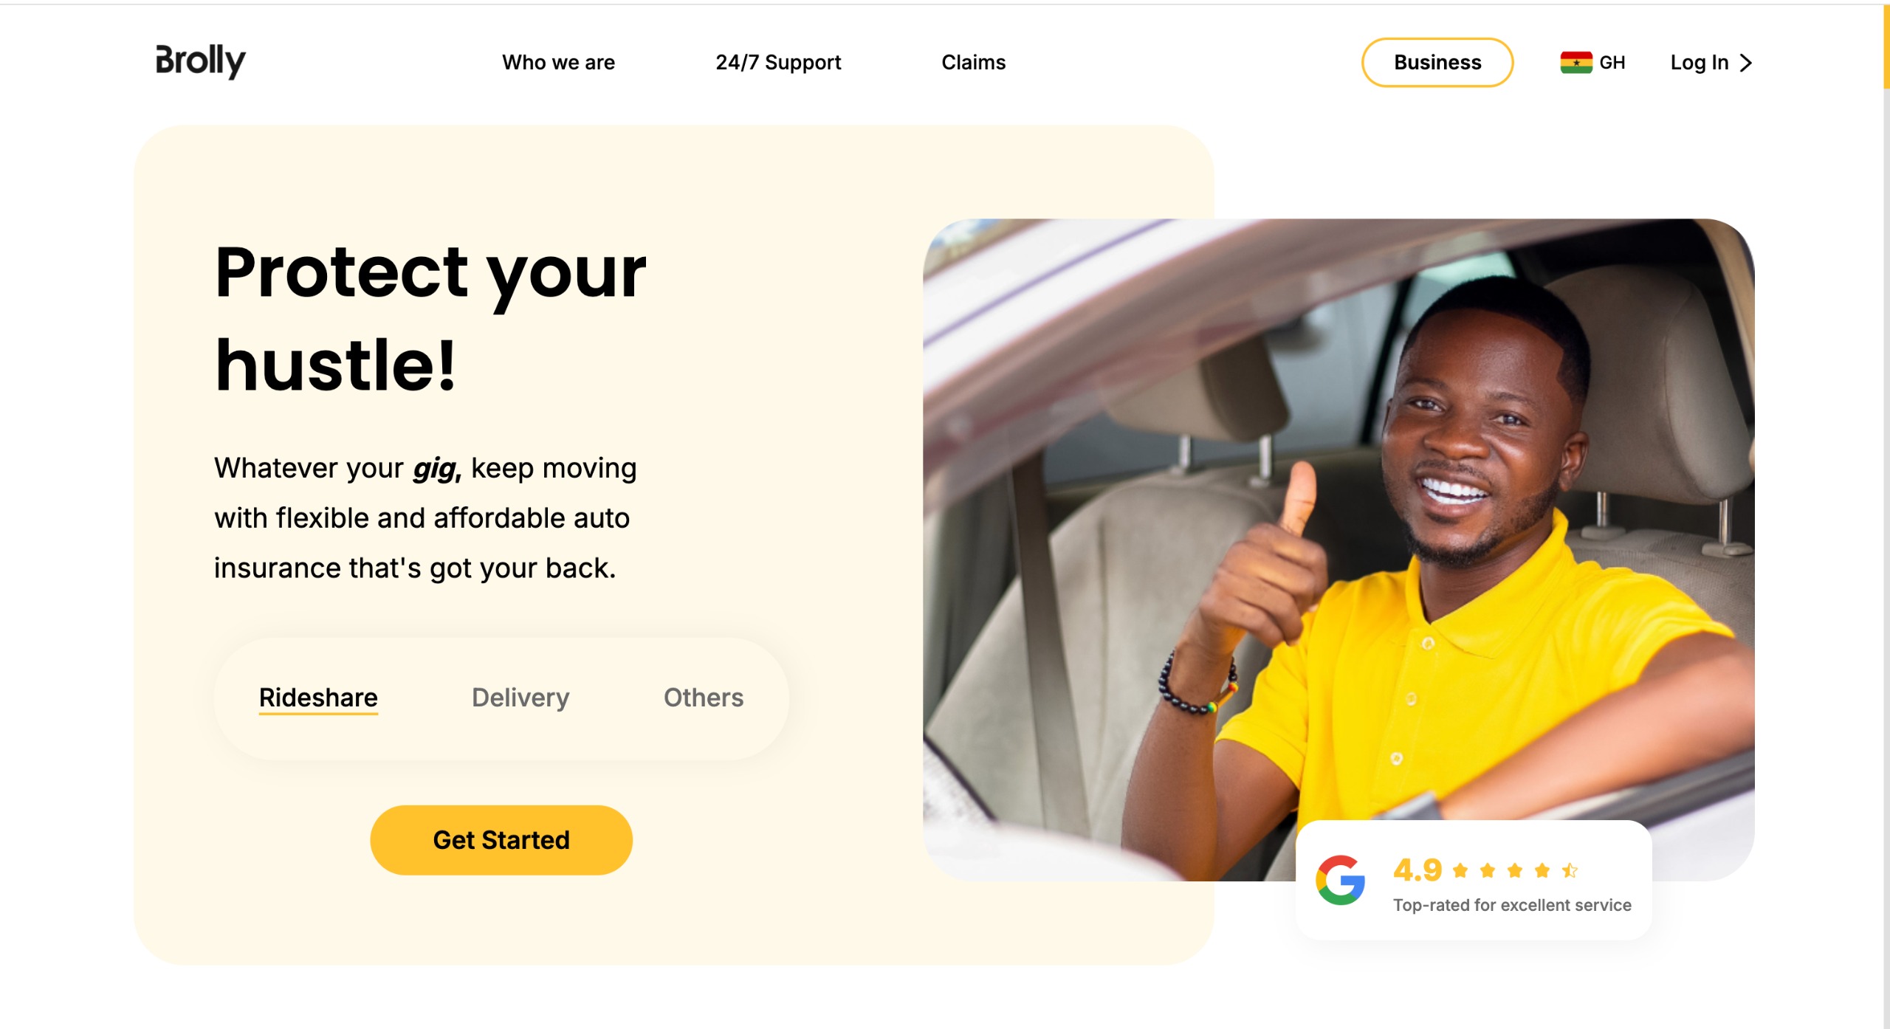Open the GH country selector
The width and height of the screenshot is (1890, 1029).
(1592, 63)
